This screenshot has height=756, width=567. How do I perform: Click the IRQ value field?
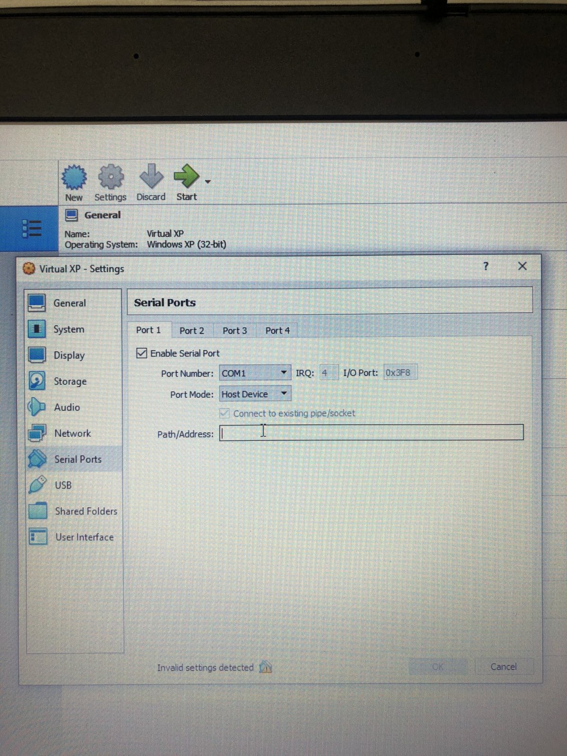(329, 373)
